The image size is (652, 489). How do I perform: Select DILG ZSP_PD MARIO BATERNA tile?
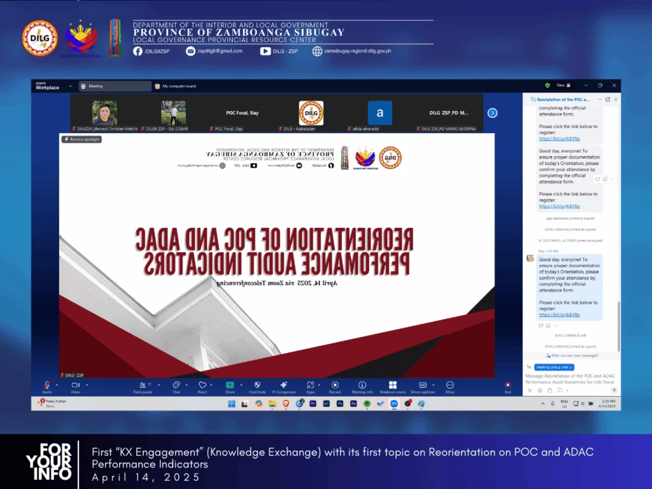pos(449,113)
